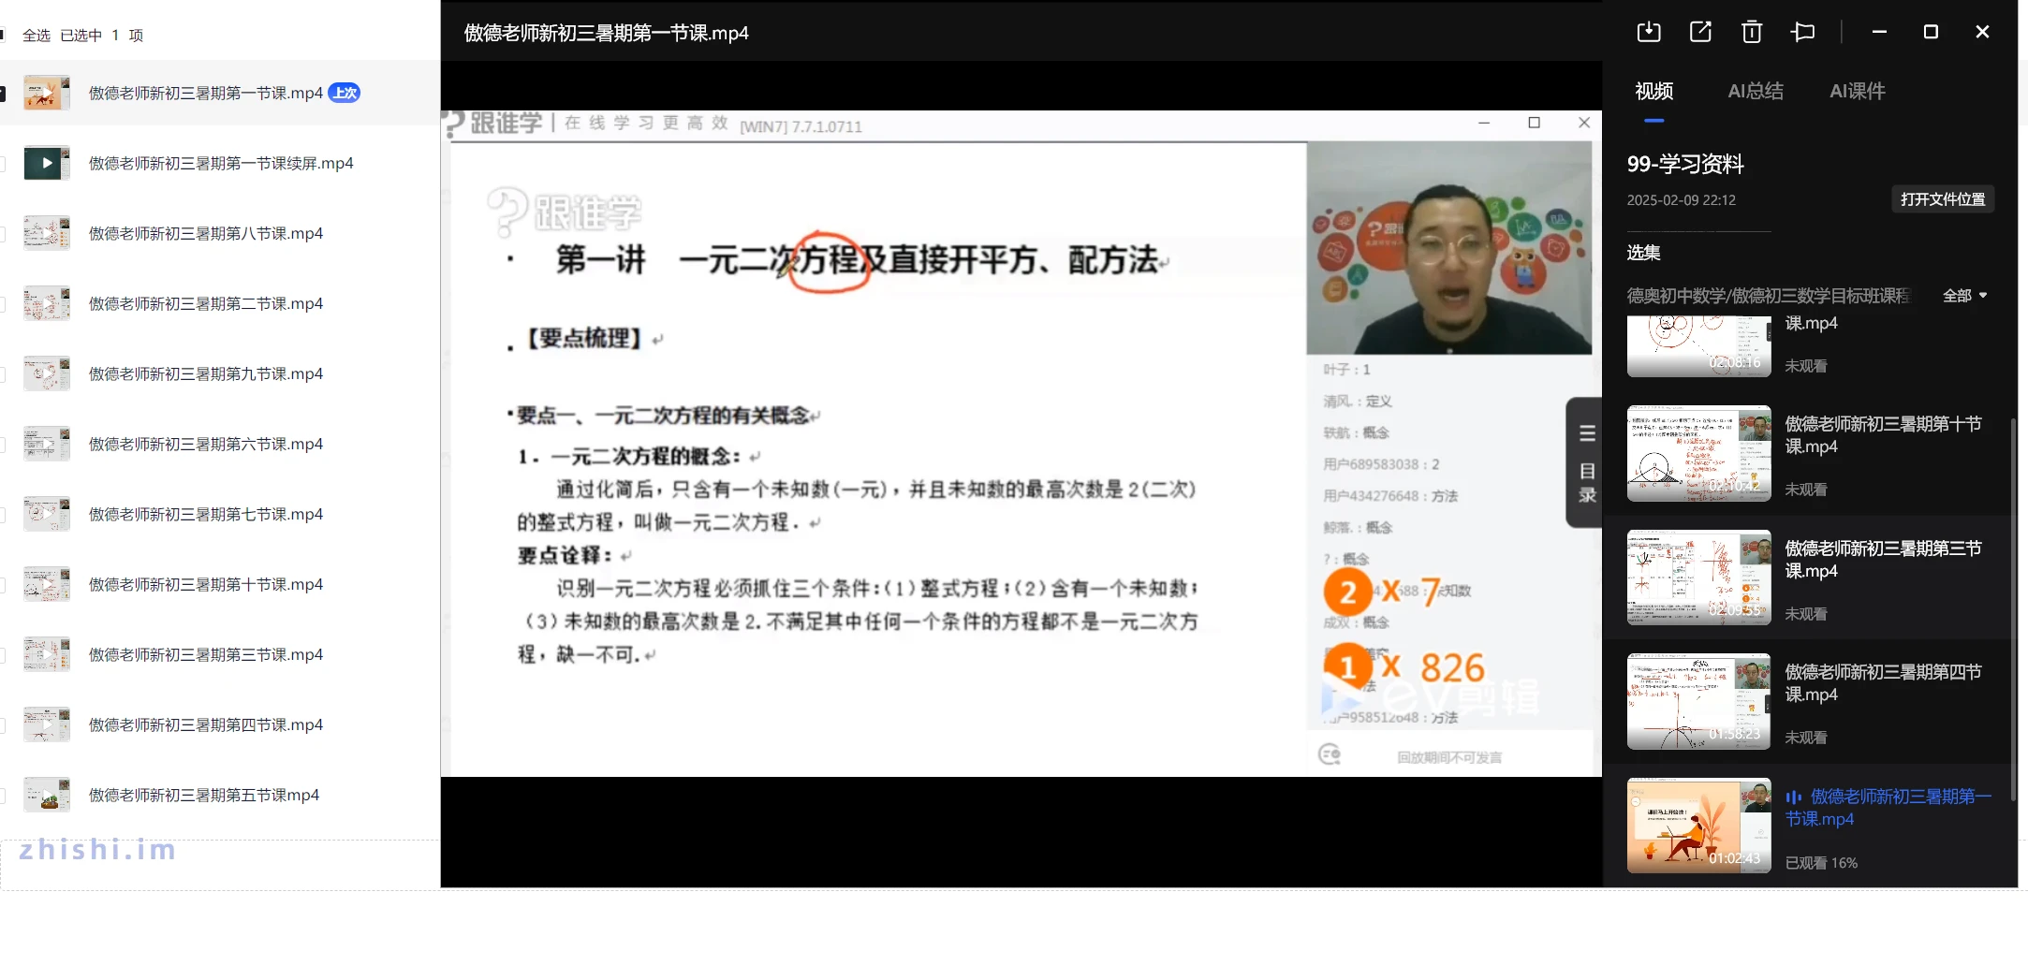Switch to the 视频 tab
Image resolution: width=2028 pixels, height=980 pixels.
click(x=1653, y=91)
